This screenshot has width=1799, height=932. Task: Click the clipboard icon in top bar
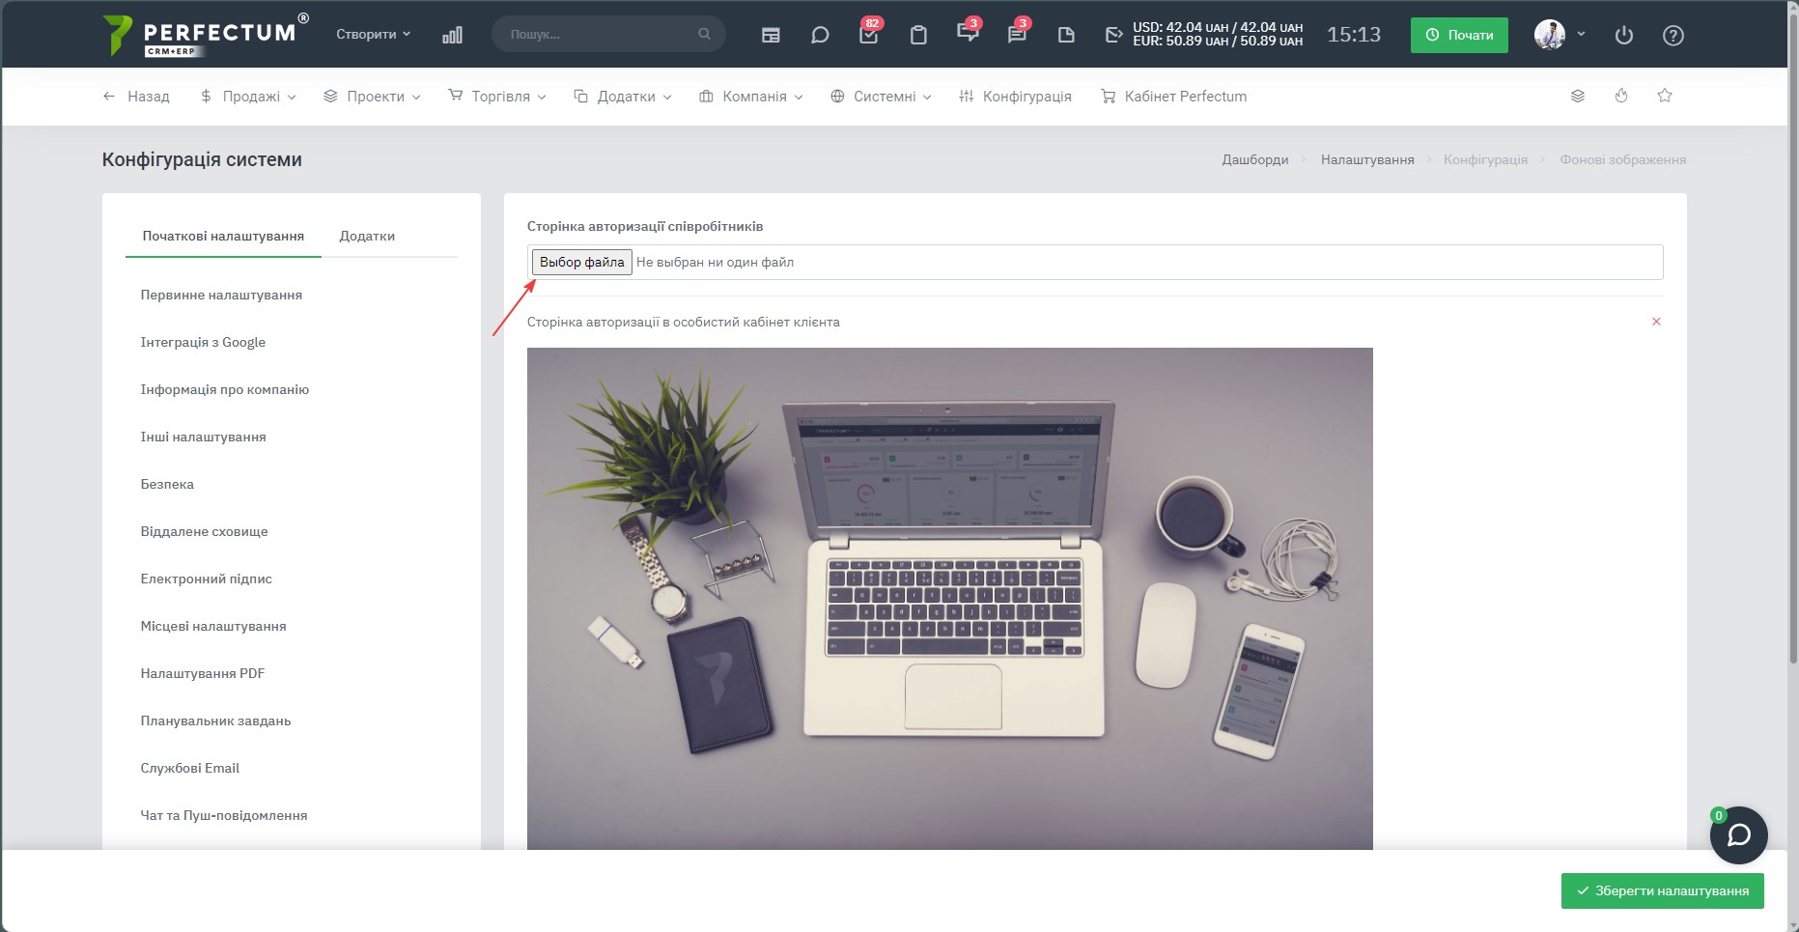tap(918, 35)
